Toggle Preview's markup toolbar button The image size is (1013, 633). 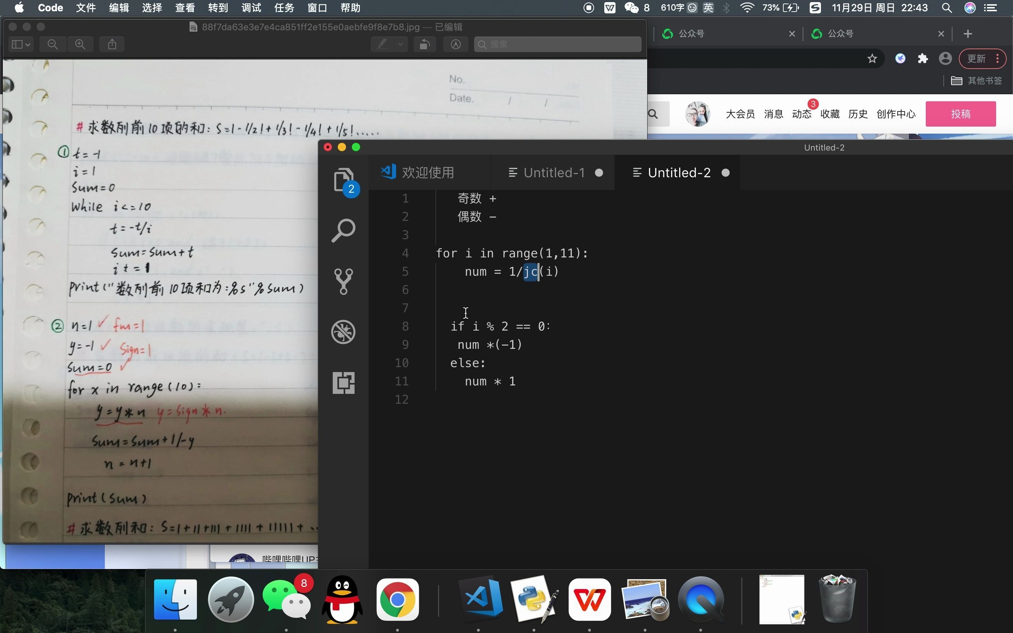pos(455,44)
